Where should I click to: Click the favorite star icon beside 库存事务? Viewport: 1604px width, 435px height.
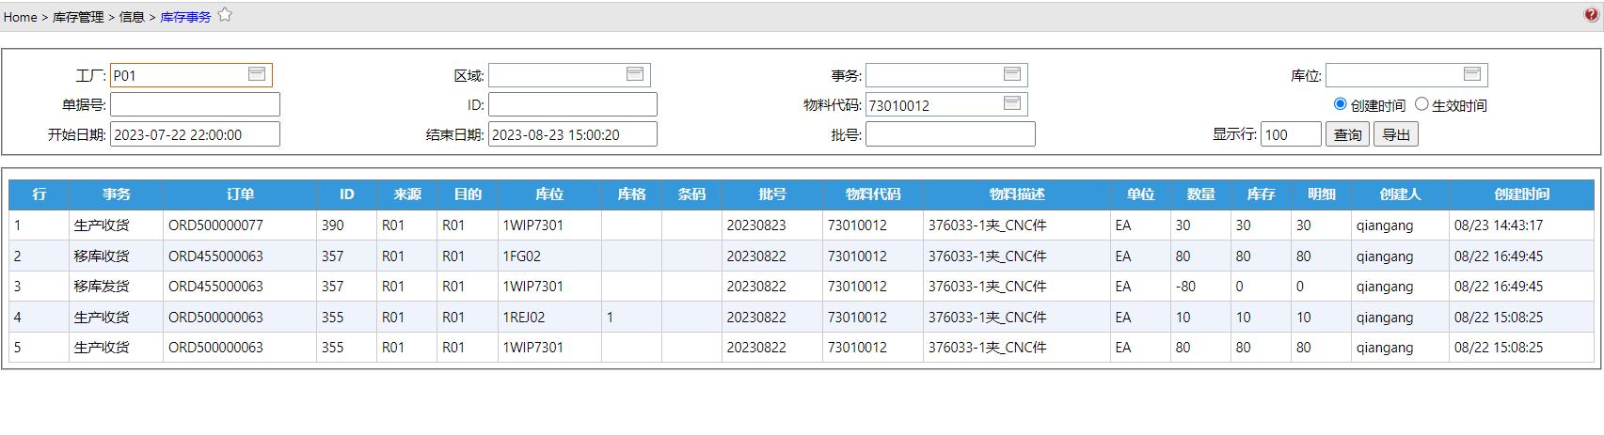225,15
